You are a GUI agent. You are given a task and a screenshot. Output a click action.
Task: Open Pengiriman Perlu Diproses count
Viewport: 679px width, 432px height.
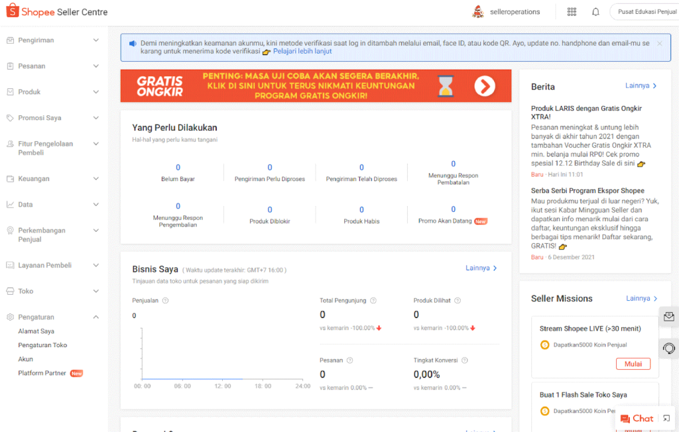270,168
